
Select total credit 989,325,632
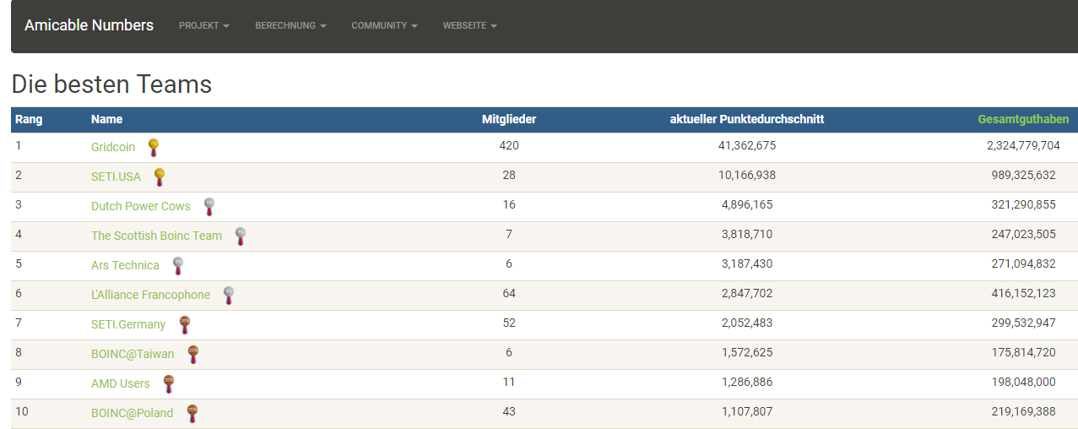(1023, 175)
